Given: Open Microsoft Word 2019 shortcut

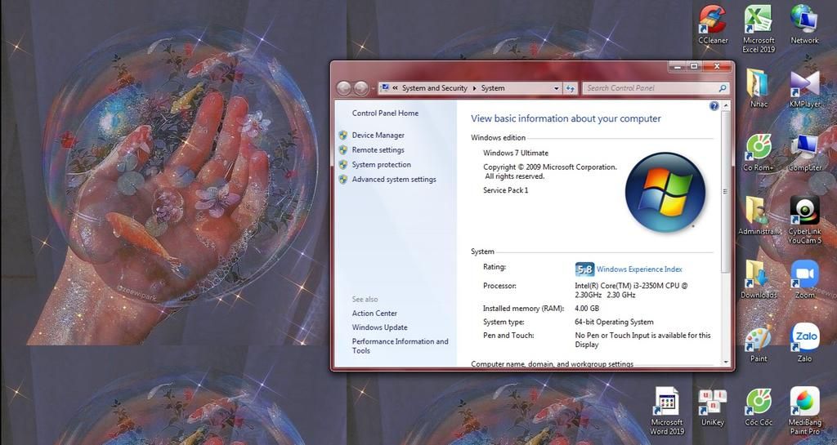Looking at the screenshot, I should [667, 411].
